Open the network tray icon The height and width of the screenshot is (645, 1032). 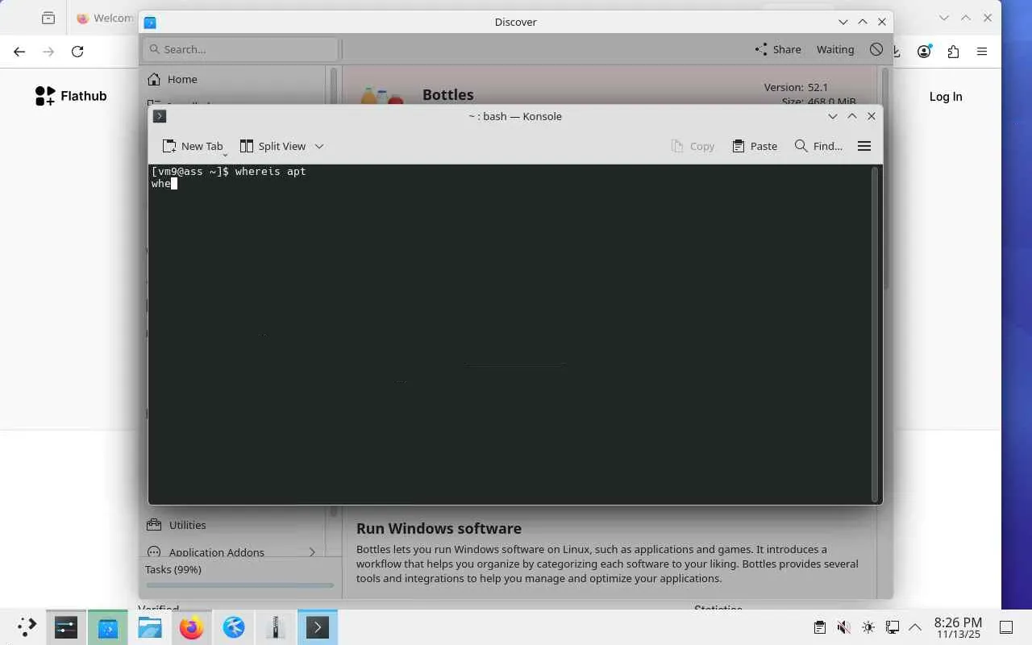(x=892, y=627)
